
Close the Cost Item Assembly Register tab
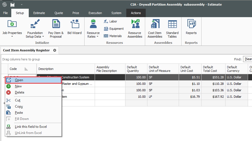point(55,50)
